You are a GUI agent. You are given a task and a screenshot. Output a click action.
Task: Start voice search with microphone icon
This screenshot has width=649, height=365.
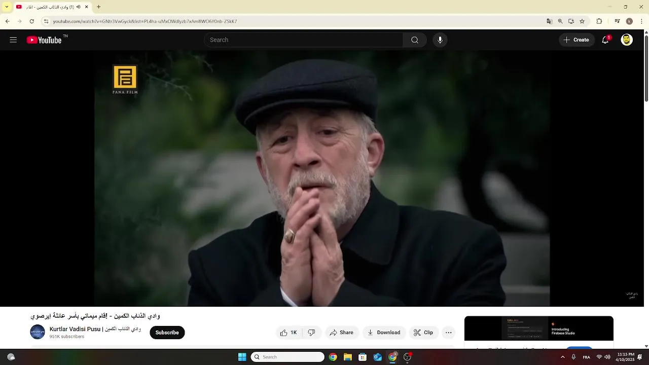440,40
